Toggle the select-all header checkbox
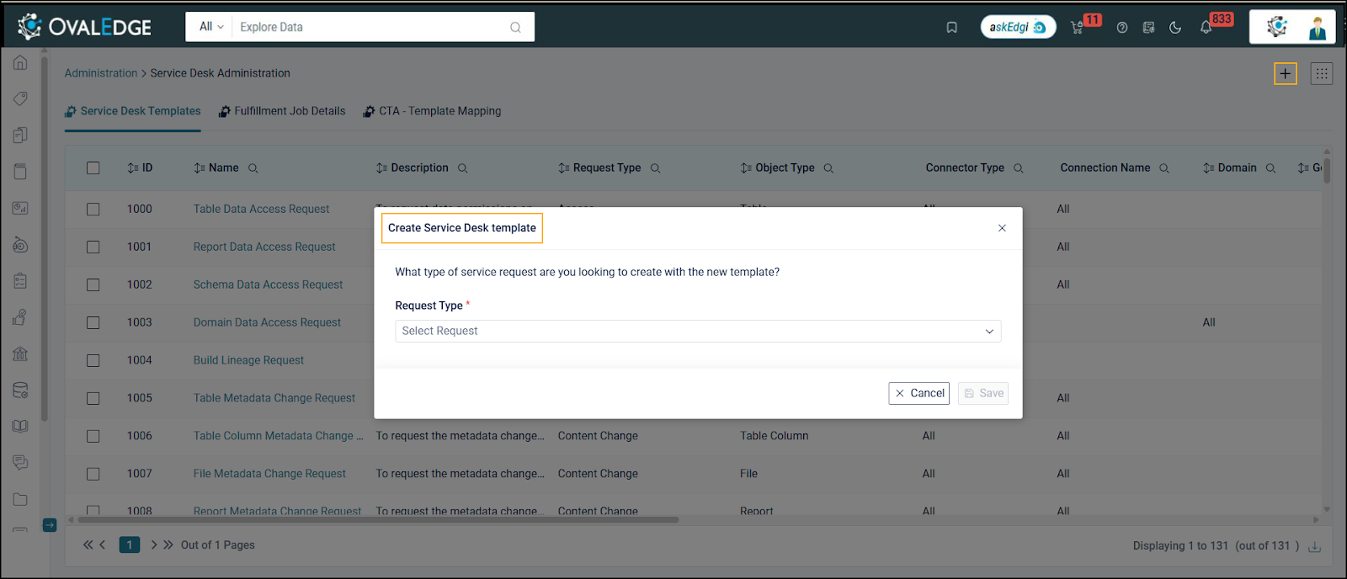 tap(93, 168)
